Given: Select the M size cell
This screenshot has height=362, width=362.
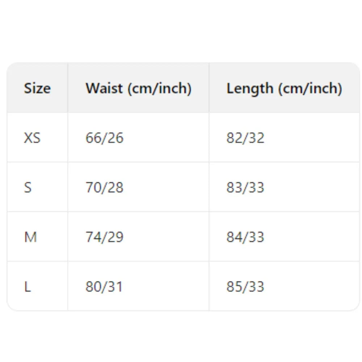Looking at the screenshot, I should tap(30, 237).
